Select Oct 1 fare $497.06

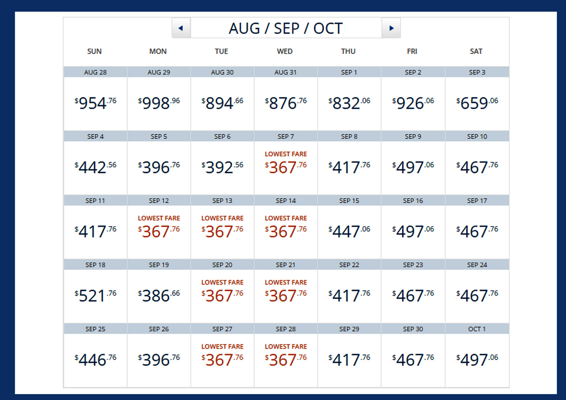[x=477, y=360]
